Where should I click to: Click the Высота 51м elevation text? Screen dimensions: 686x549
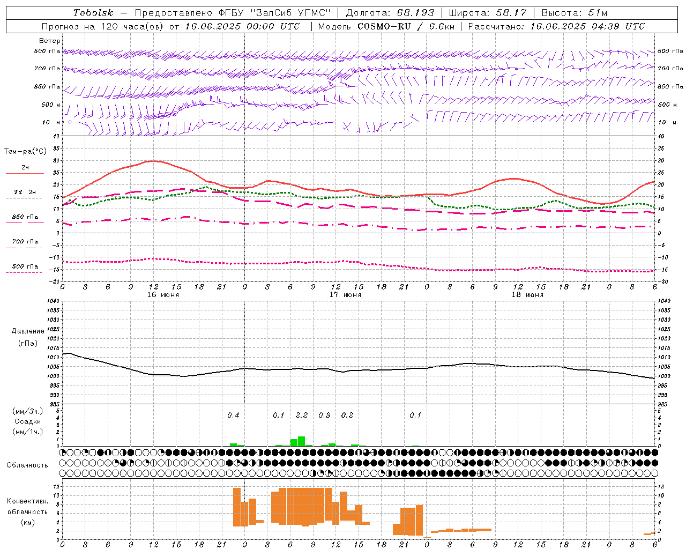pyautogui.click(x=575, y=13)
